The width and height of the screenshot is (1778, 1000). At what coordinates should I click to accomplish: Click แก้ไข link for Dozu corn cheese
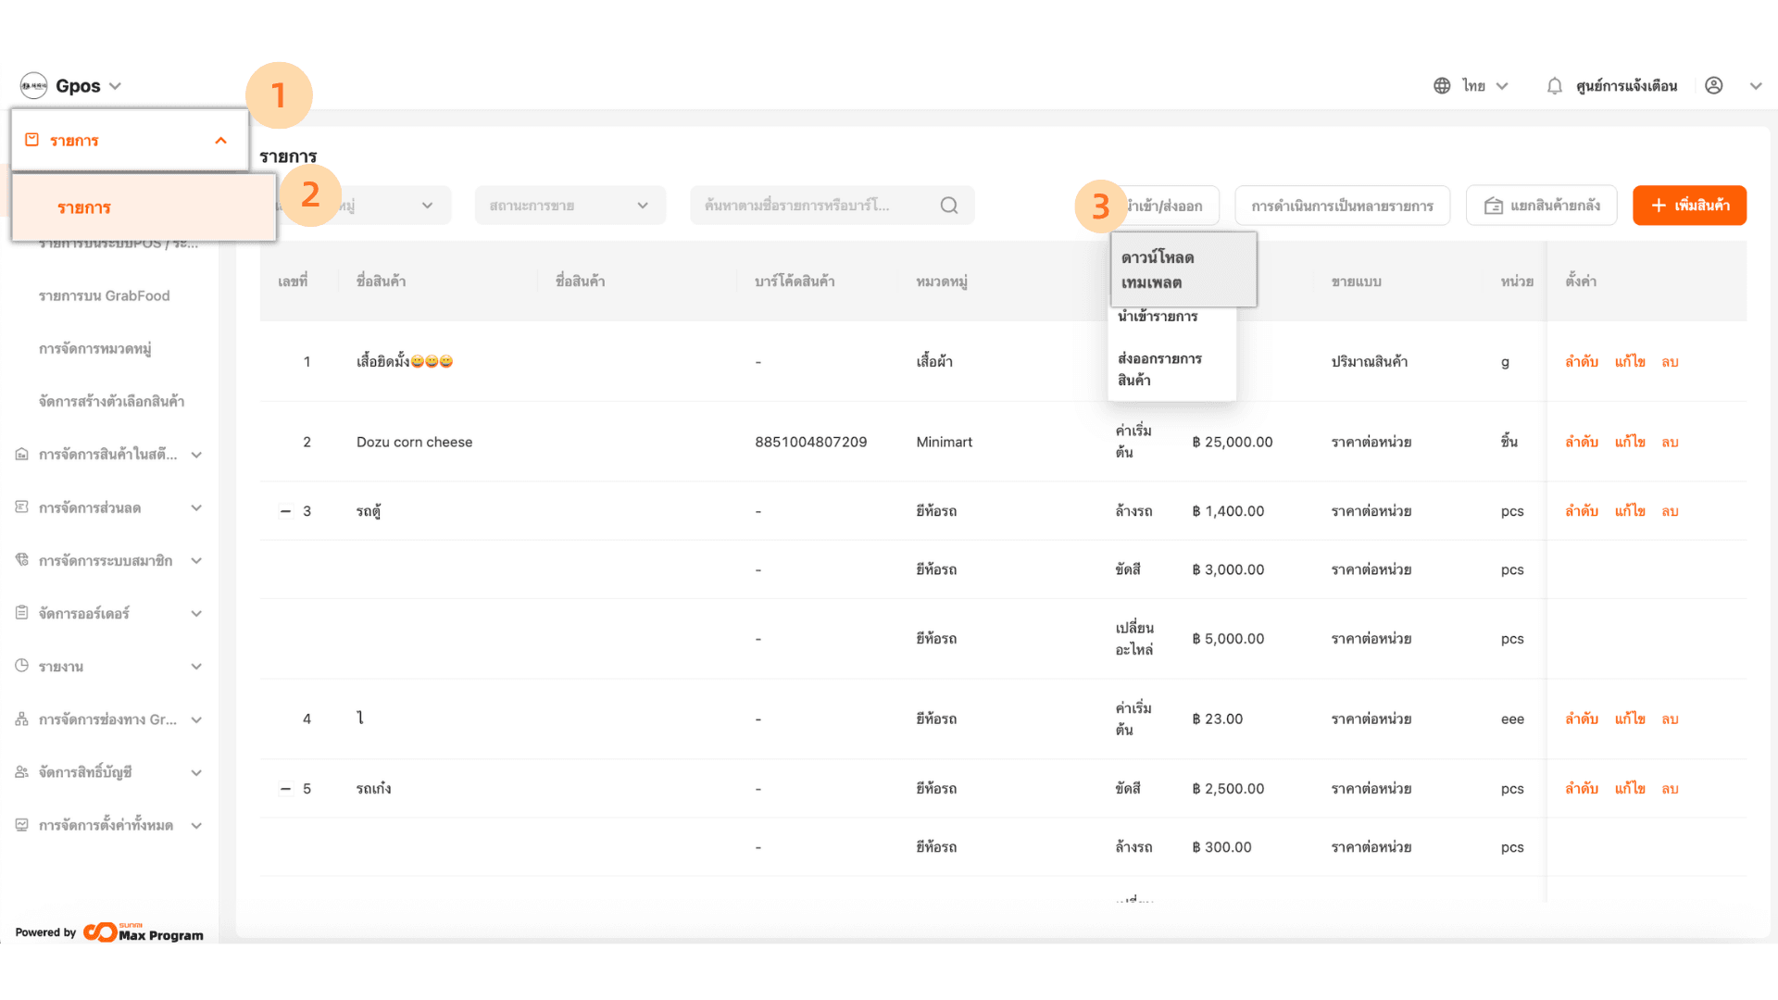[1629, 443]
